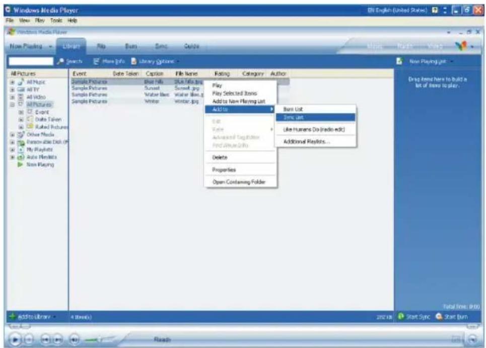Click the All Music note icon
Viewport: 486px width, 348px height.
[21, 82]
